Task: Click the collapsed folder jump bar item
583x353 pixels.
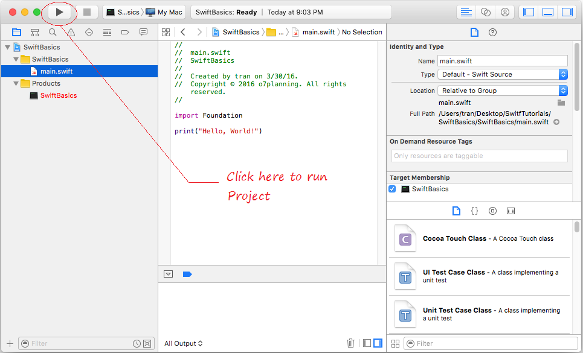Action: [x=275, y=33]
